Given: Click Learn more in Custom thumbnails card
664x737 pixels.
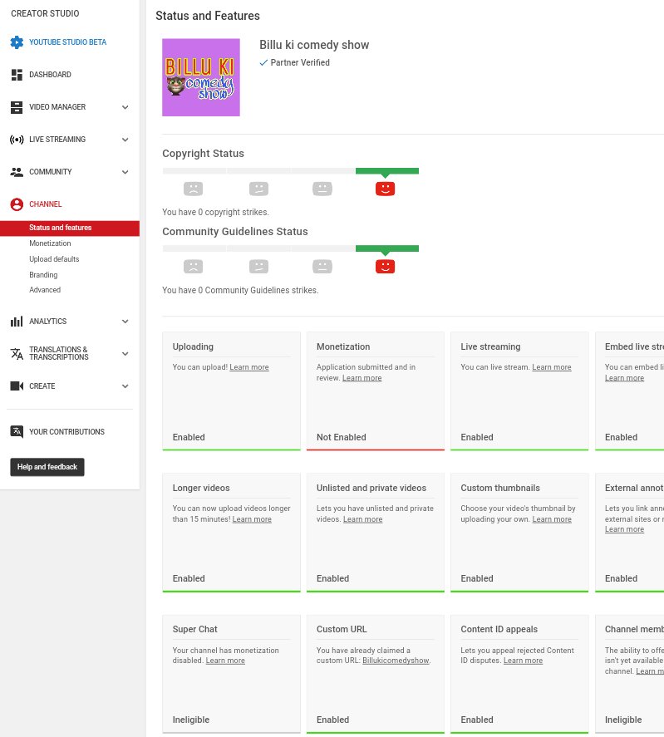Looking at the screenshot, I should [x=552, y=519].
